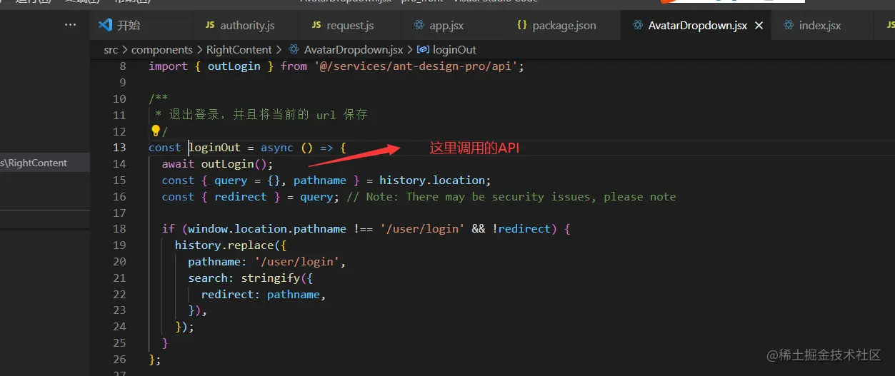Screen dimensions: 895x376
Task: Click the React icon in the breadcrumb
Action: [294, 50]
